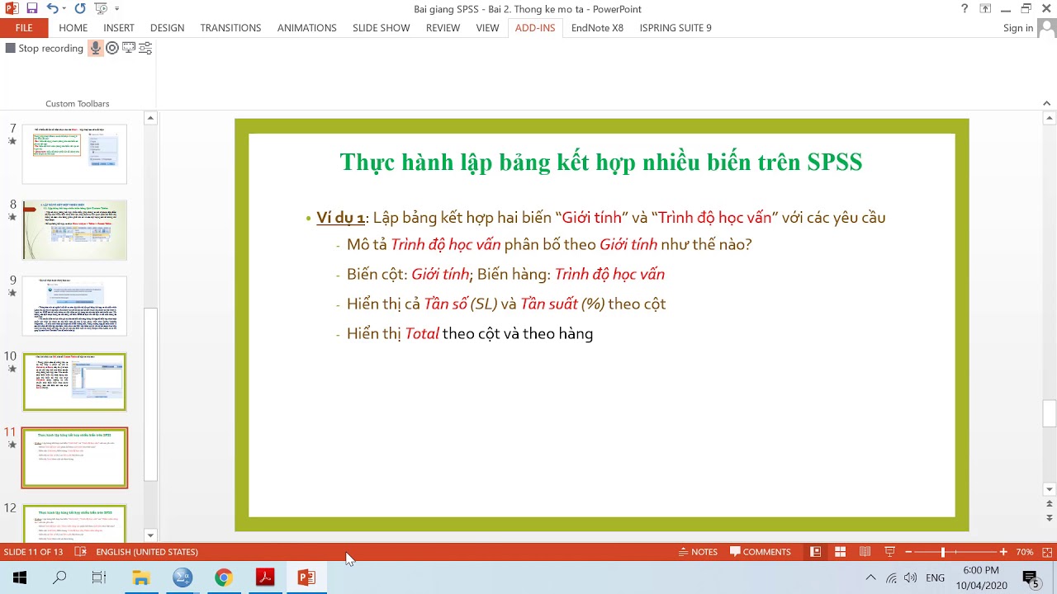
Task: Toggle the NOTES pane
Action: pyautogui.click(x=698, y=552)
